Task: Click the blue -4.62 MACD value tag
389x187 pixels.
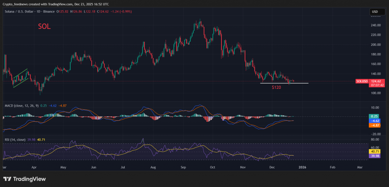Action: tap(375, 120)
